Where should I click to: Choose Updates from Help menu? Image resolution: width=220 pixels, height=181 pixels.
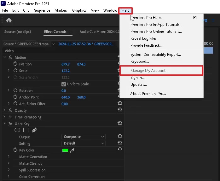point(161,85)
